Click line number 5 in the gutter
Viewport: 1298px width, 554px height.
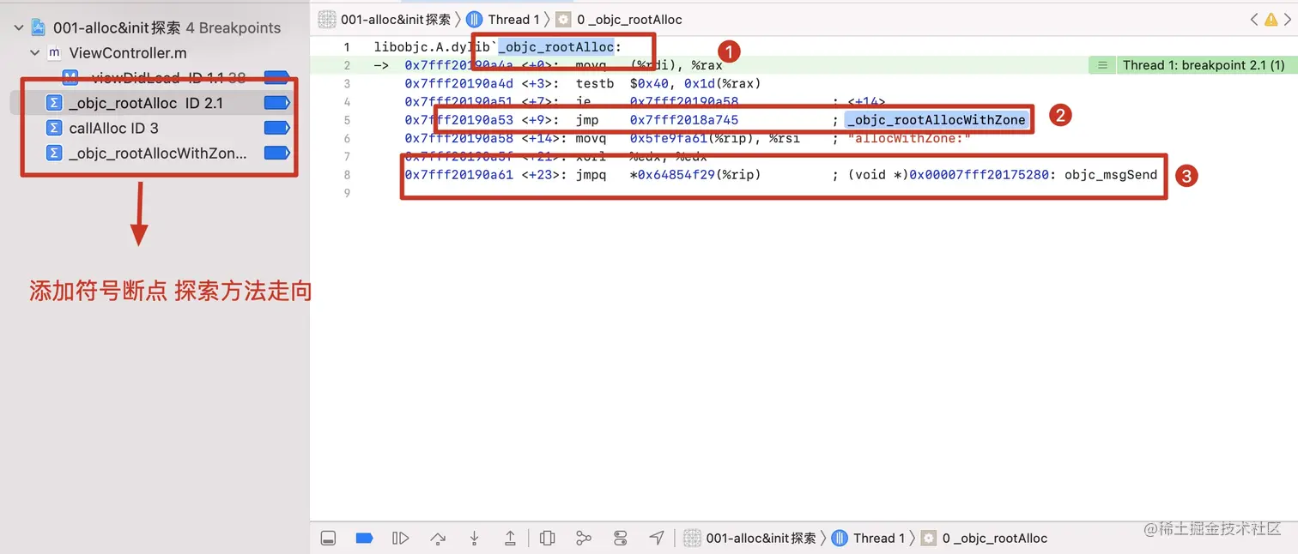point(347,120)
